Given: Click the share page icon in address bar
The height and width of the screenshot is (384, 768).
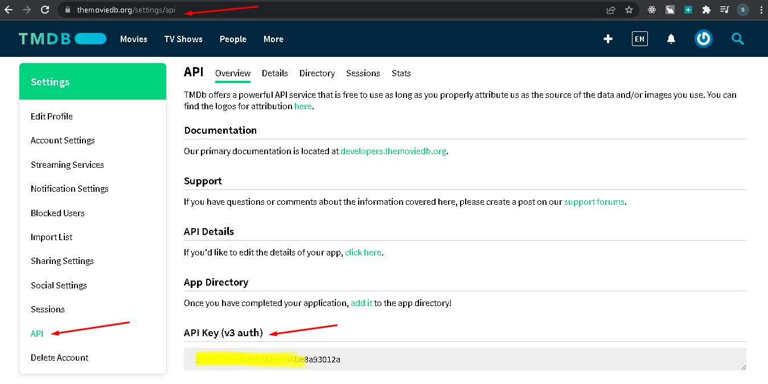Looking at the screenshot, I should pyautogui.click(x=611, y=10).
